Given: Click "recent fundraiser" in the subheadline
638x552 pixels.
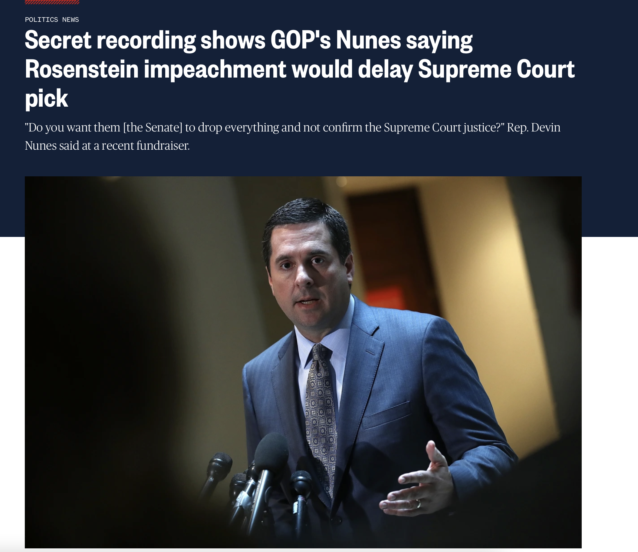Looking at the screenshot, I should [146, 145].
